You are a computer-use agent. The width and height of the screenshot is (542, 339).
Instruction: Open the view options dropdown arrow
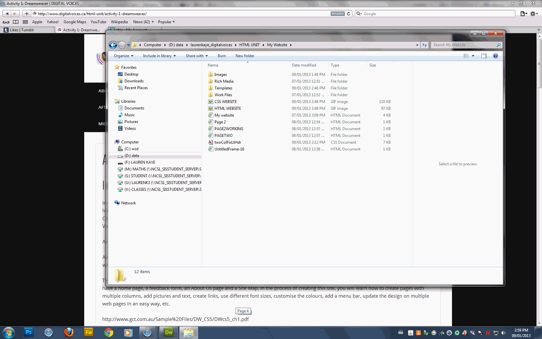pos(473,56)
